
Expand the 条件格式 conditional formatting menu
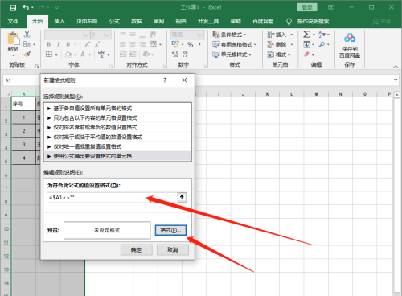point(230,35)
